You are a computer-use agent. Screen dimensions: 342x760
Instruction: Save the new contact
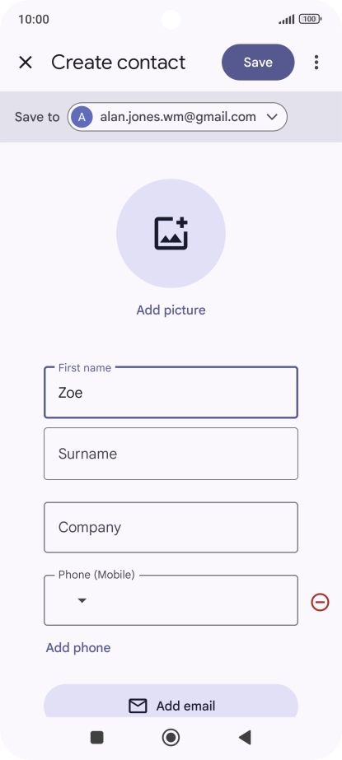click(258, 62)
